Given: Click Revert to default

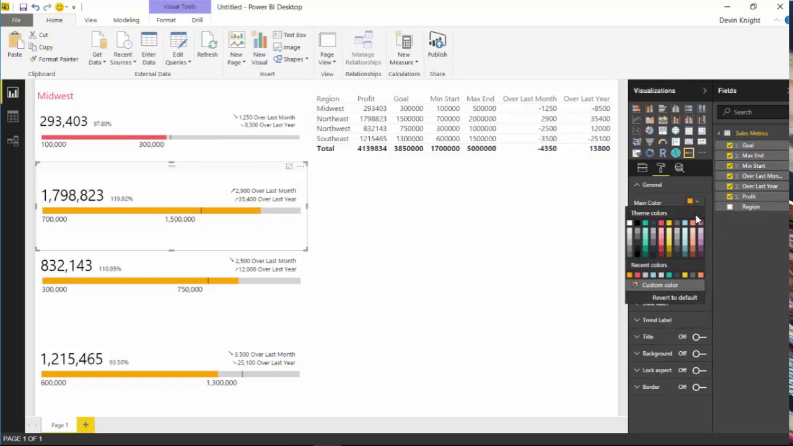Looking at the screenshot, I should (x=675, y=297).
